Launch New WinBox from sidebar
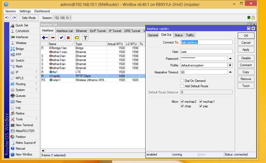 (24, 154)
